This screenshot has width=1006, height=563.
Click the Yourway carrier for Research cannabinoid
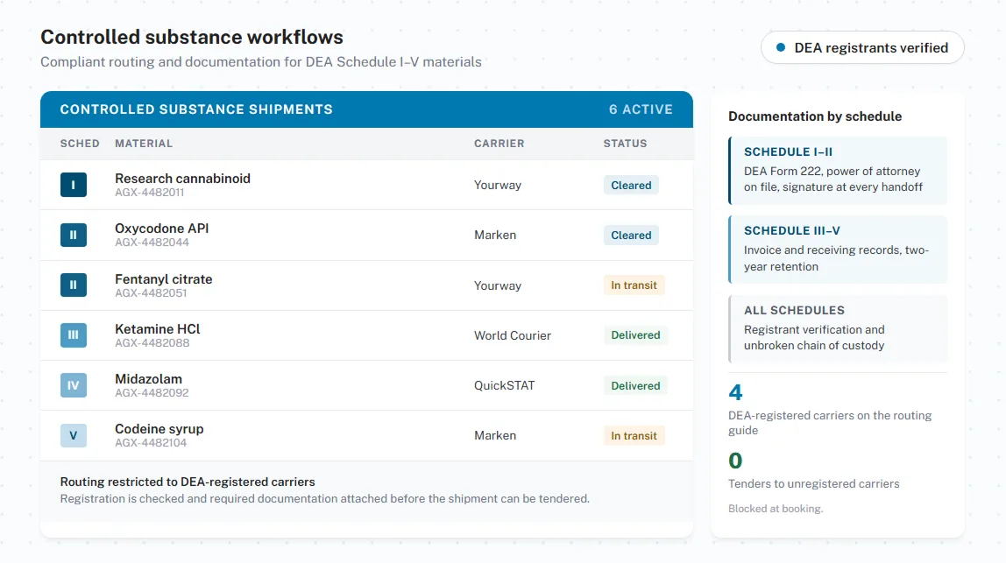pyautogui.click(x=497, y=186)
